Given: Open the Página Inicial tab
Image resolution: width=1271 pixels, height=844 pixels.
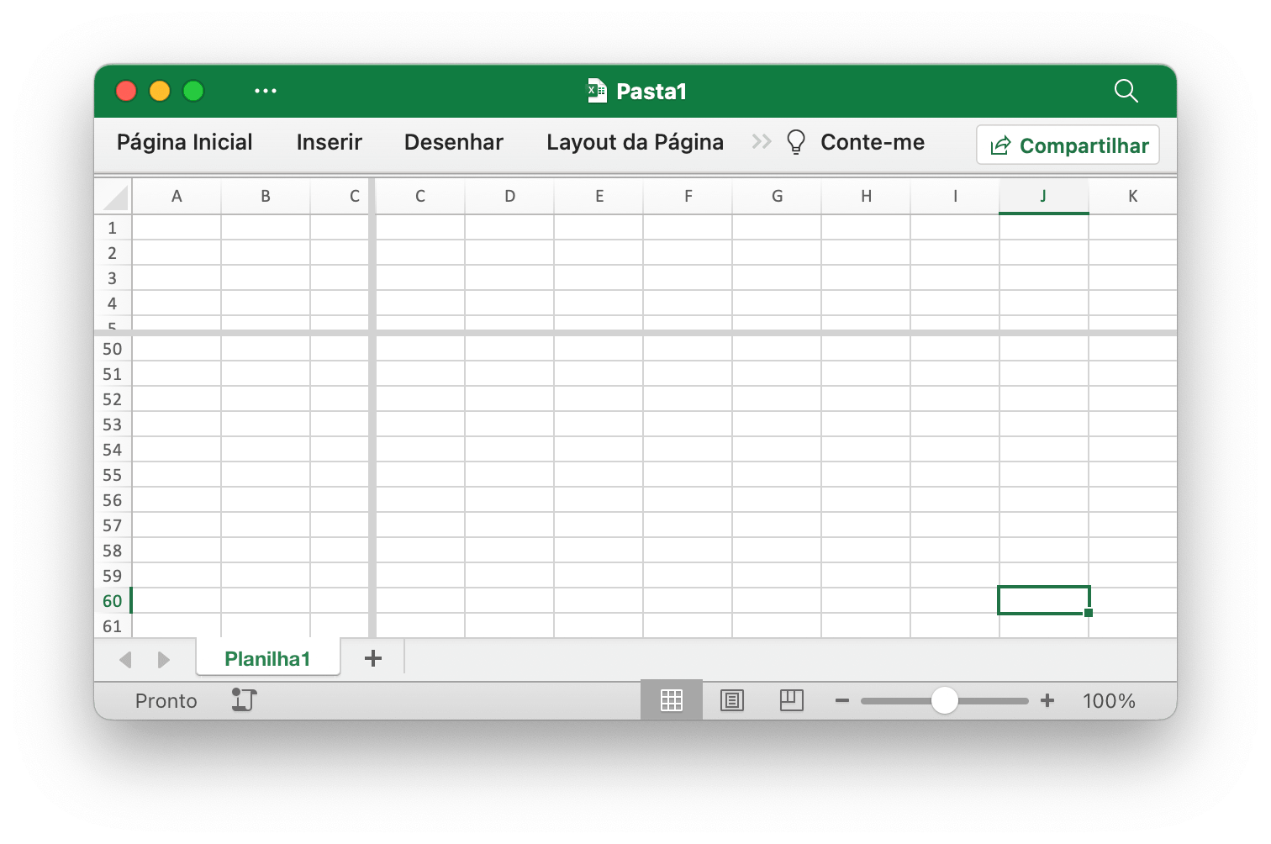Looking at the screenshot, I should coord(185,142).
